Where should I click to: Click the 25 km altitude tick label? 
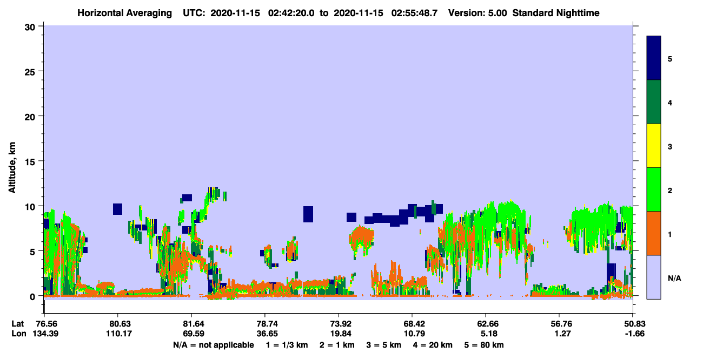[x=31, y=71]
